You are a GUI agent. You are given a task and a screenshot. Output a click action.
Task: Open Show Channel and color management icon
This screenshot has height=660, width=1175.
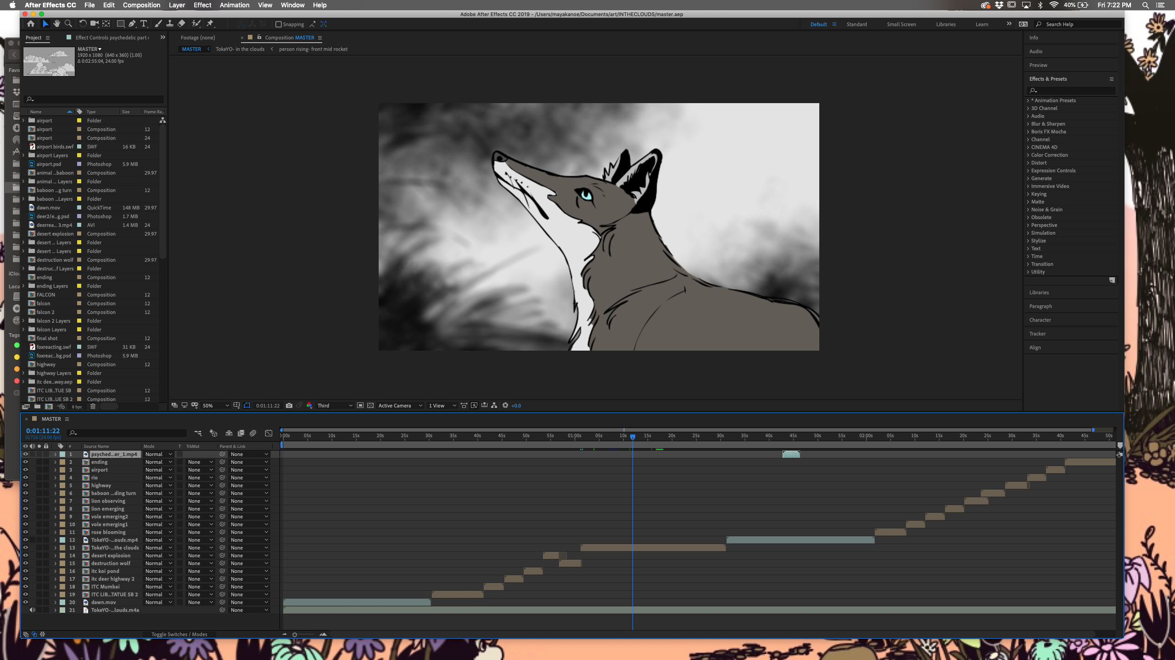tap(309, 406)
